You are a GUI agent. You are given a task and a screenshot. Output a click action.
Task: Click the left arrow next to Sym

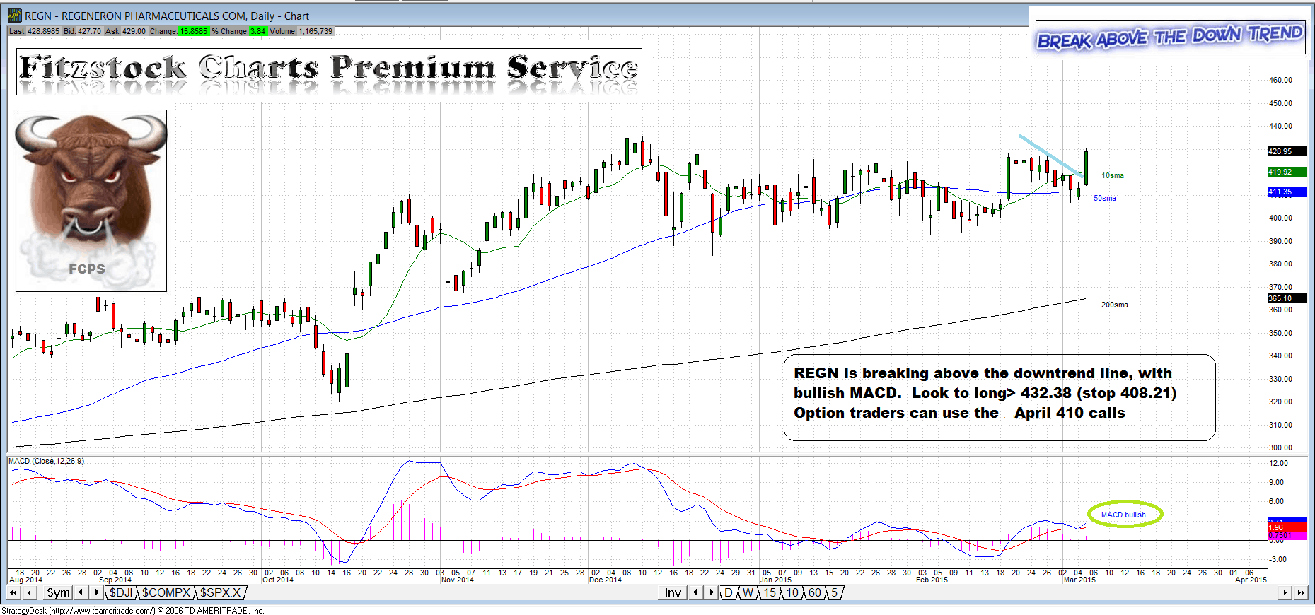pos(81,592)
